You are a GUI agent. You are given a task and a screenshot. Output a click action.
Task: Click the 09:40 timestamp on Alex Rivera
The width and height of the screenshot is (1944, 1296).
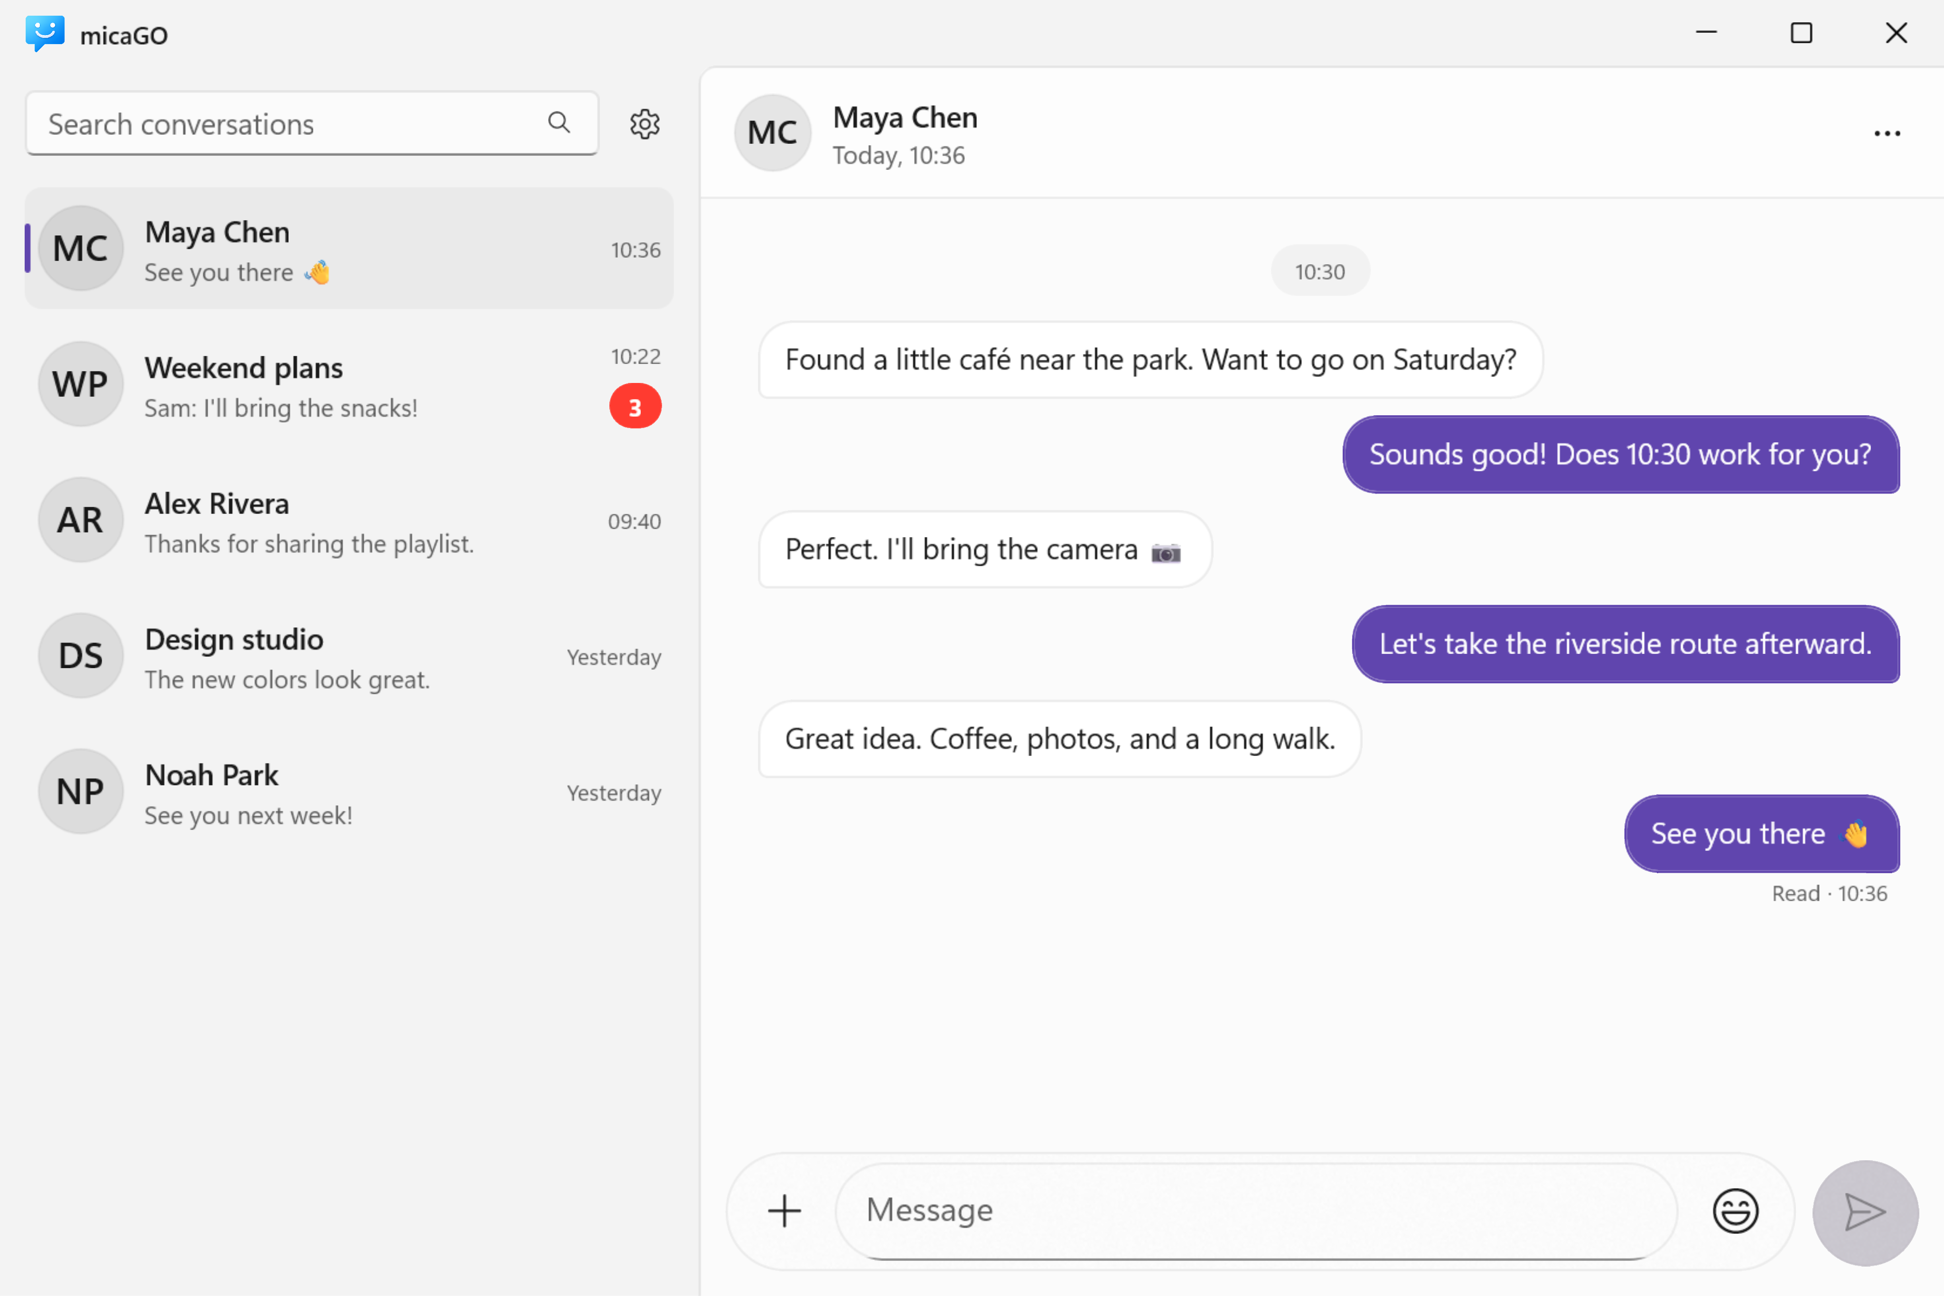click(x=634, y=522)
